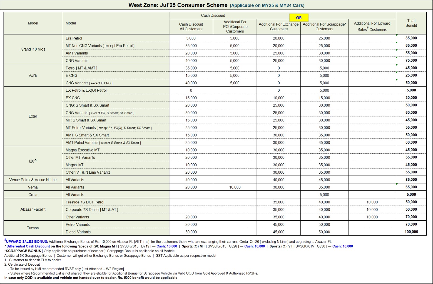Click 'MT Non CNG Variants [ except Era Petrol ]'
Image resolution: width=433 pixels, height=284 pixels.
116,46
